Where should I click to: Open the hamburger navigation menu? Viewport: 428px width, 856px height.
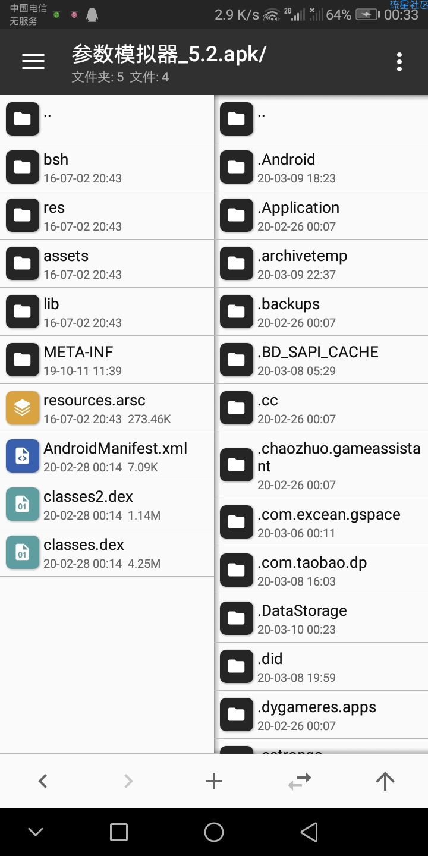point(33,61)
